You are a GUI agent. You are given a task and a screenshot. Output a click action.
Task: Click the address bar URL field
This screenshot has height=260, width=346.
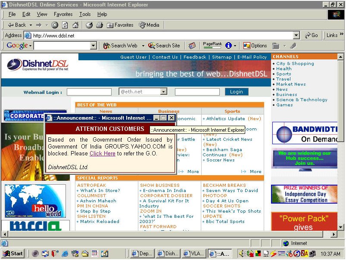162,35
